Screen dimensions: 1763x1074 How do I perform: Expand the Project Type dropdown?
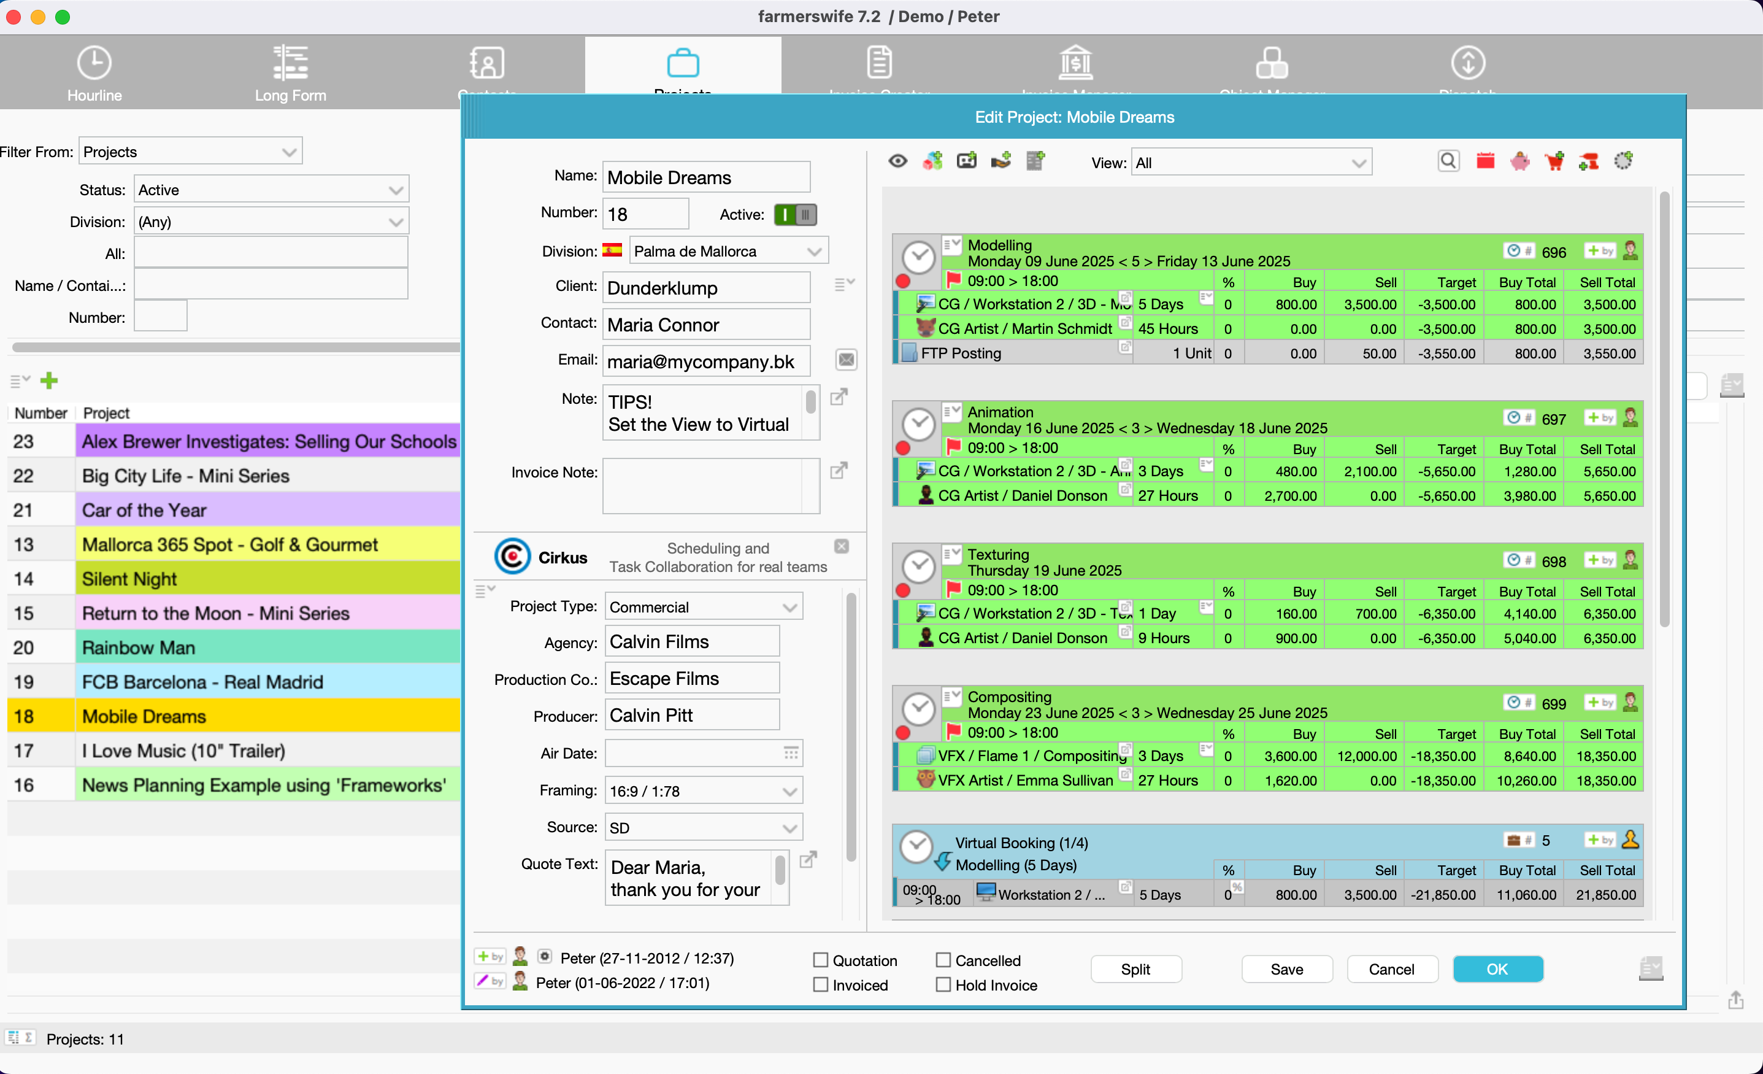[704, 607]
